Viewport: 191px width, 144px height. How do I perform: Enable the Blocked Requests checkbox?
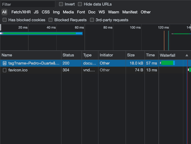click(x=51, y=20)
